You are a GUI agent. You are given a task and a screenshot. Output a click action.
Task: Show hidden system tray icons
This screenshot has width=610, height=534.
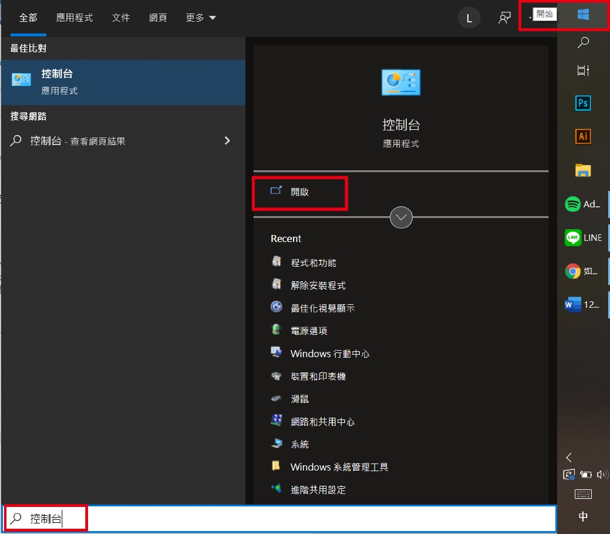click(x=569, y=457)
